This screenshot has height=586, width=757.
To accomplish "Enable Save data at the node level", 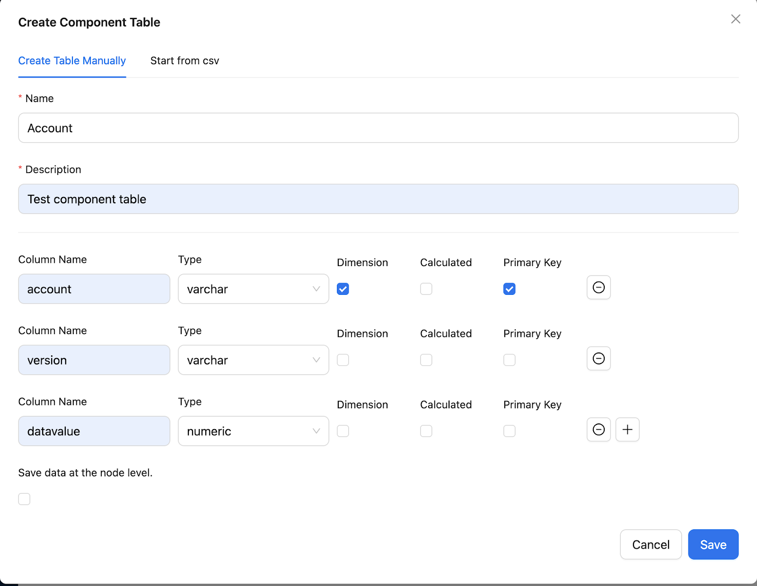I will tap(24, 499).
